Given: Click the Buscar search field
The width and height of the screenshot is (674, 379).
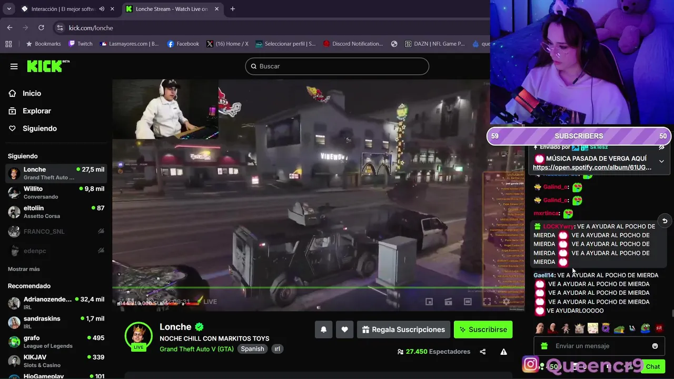Looking at the screenshot, I should point(337,66).
